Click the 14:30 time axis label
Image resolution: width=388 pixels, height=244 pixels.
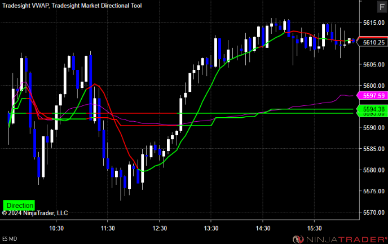coord(263,228)
